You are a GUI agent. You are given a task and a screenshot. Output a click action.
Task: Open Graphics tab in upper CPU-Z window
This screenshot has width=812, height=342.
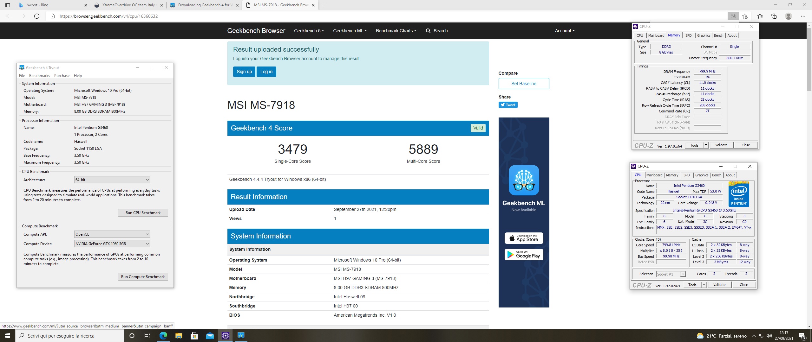point(704,35)
